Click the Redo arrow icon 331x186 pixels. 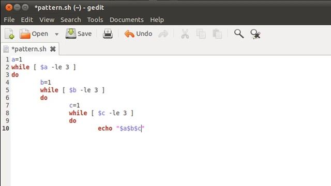point(163,34)
